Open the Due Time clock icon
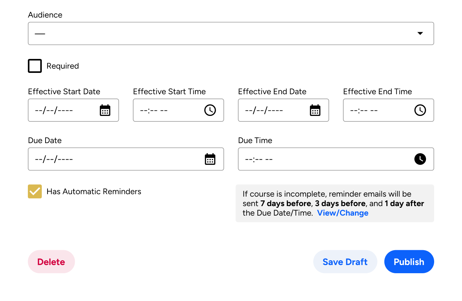The image size is (462, 301). (420, 159)
